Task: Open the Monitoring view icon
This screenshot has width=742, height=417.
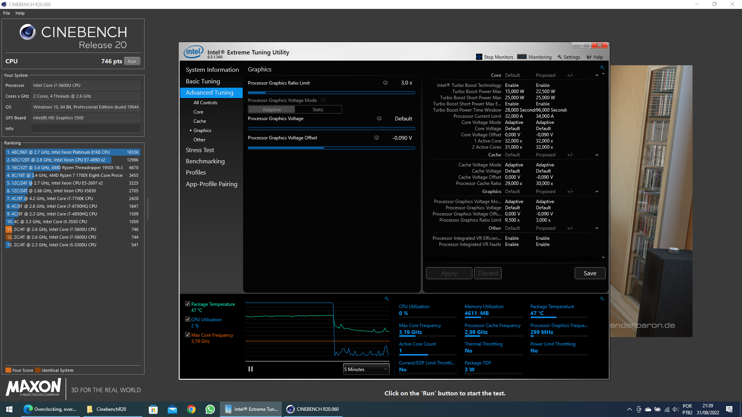Action: (x=522, y=57)
